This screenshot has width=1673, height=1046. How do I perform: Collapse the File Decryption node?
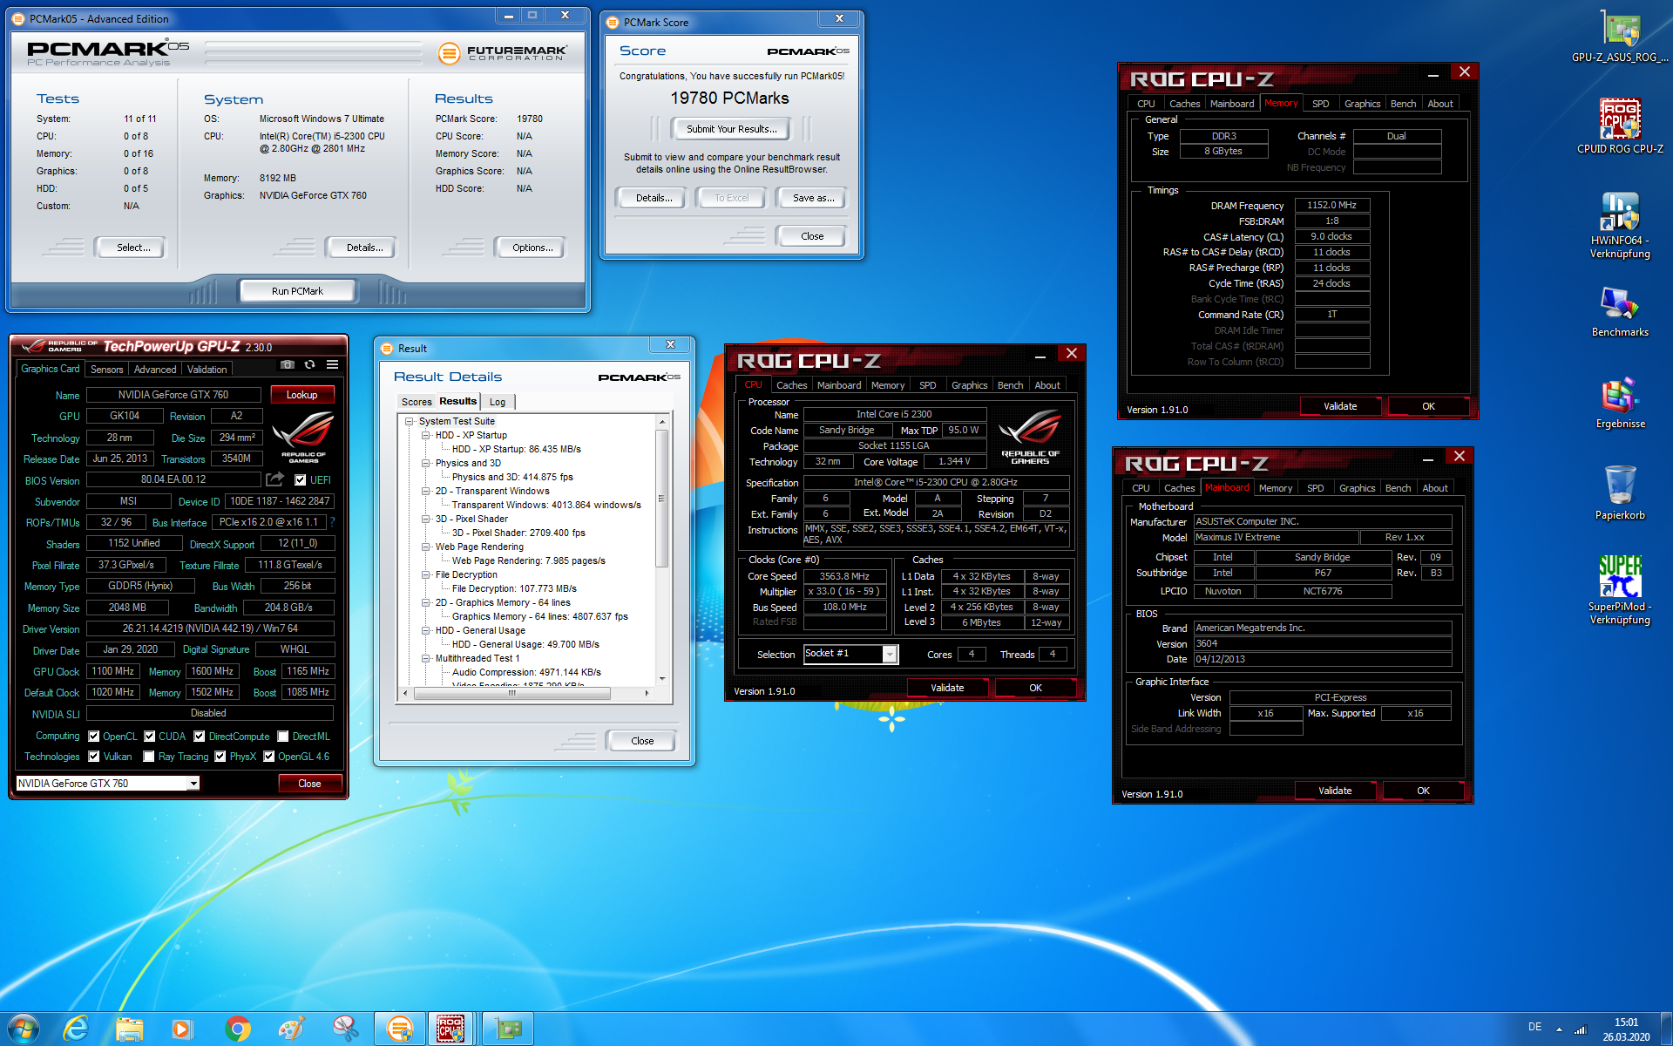click(x=426, y=574)
